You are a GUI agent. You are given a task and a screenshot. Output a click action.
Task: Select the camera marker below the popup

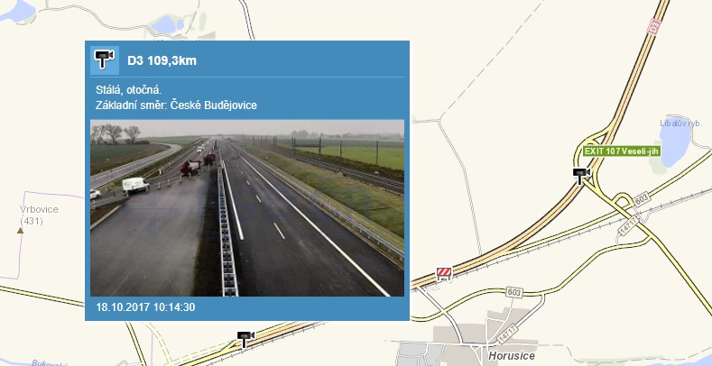point(245,338)
